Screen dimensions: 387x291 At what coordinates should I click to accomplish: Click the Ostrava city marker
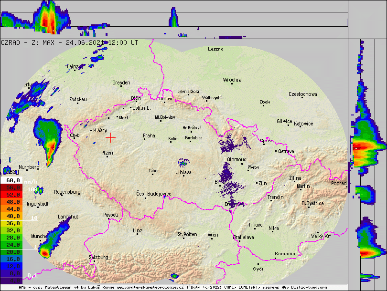click(276, 151)
